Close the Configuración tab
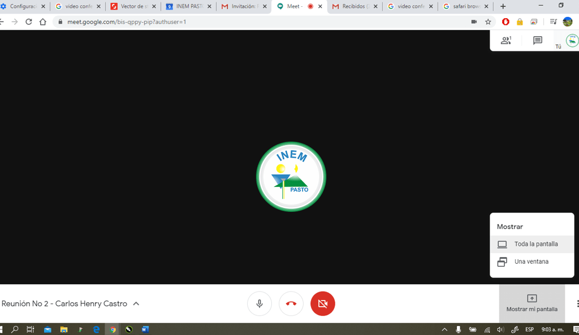 [x=43, y=6]
